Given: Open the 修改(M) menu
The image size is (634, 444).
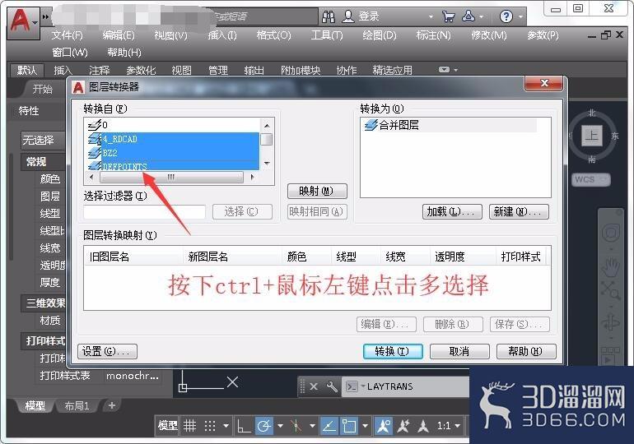Looking at the screenshot, I should coord(489,35).
